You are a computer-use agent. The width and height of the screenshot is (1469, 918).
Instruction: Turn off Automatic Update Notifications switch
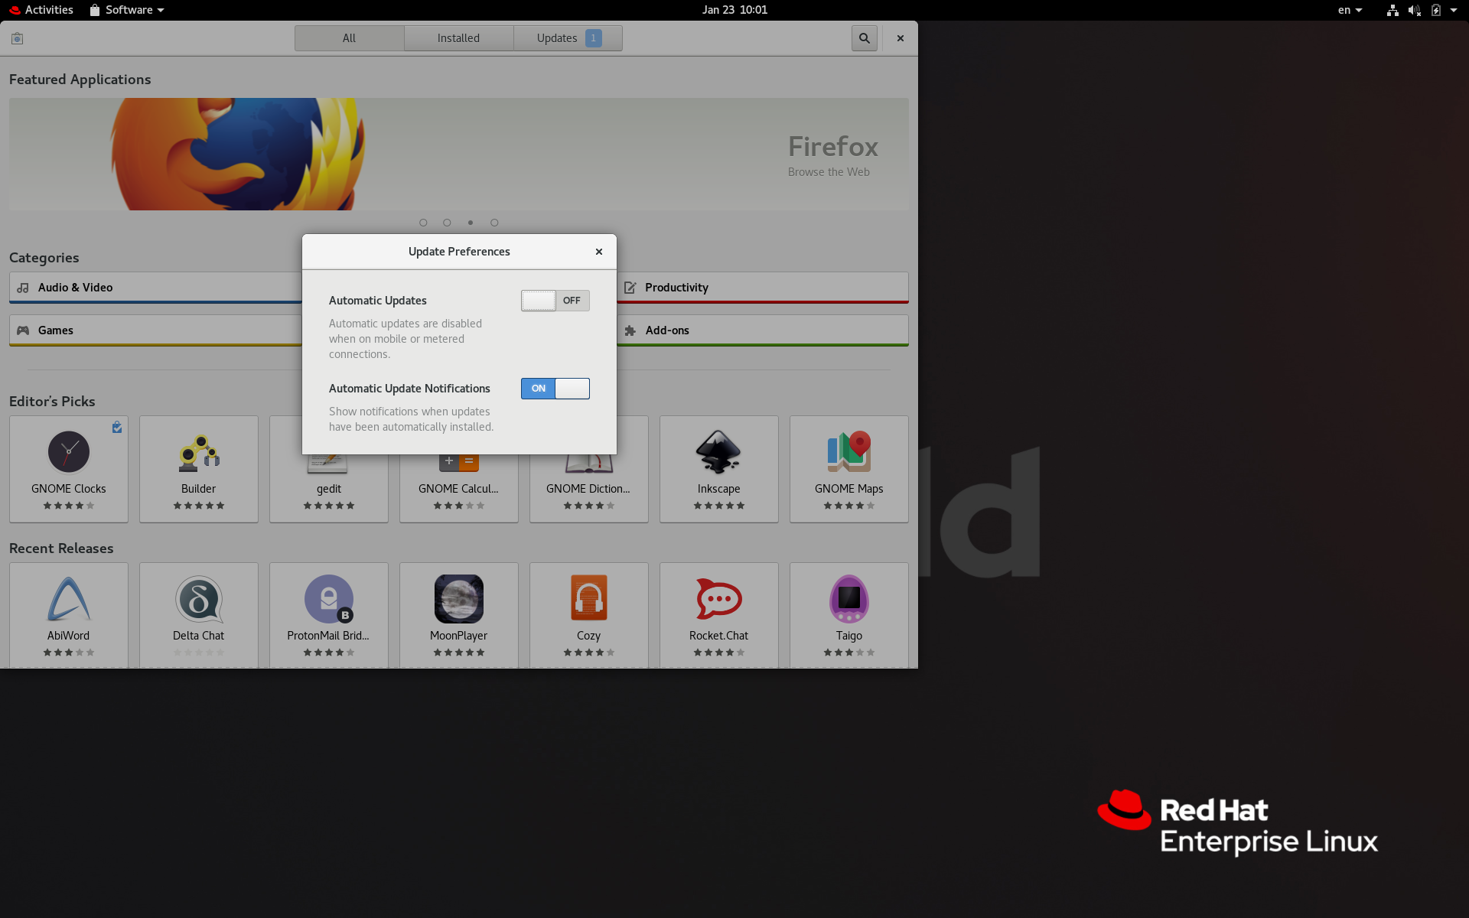point(555,389)
